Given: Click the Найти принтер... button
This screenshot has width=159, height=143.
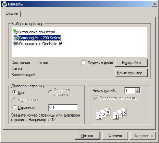Looking at the screenshot, I should click(x=131, y=73).
